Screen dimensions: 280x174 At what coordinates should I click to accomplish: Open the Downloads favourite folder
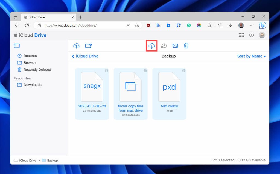[x=29, y=85]
